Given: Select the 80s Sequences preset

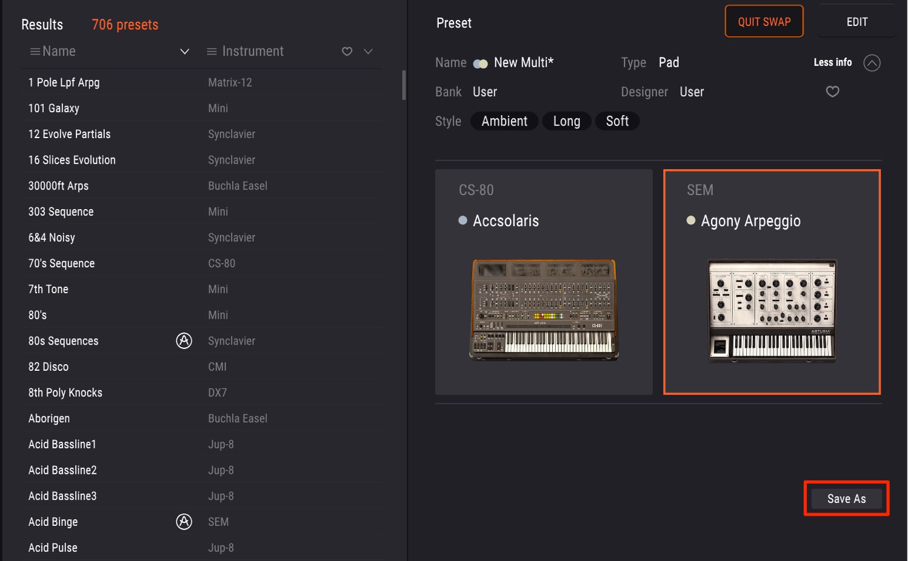Looking at the screenshot, I should pyautogui.click(x=202, y=341).
